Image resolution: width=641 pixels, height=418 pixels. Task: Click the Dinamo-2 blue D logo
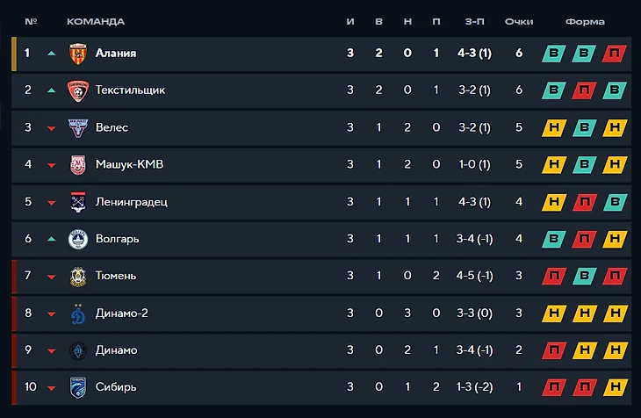click(78, 313)
